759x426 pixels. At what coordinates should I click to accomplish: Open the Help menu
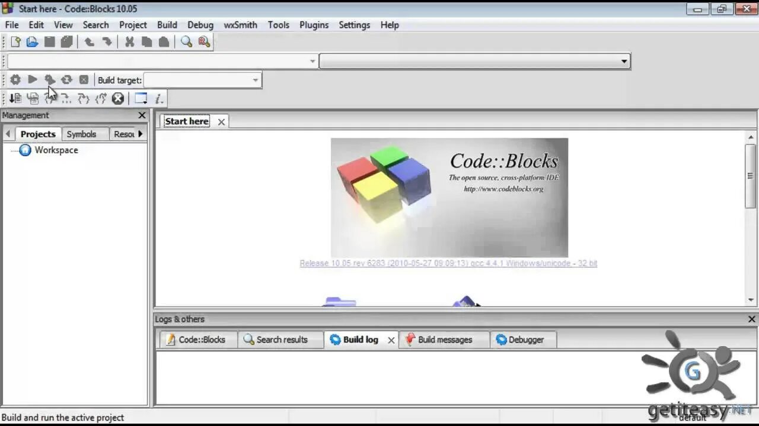pyautogui.click(x=390, y=25)
